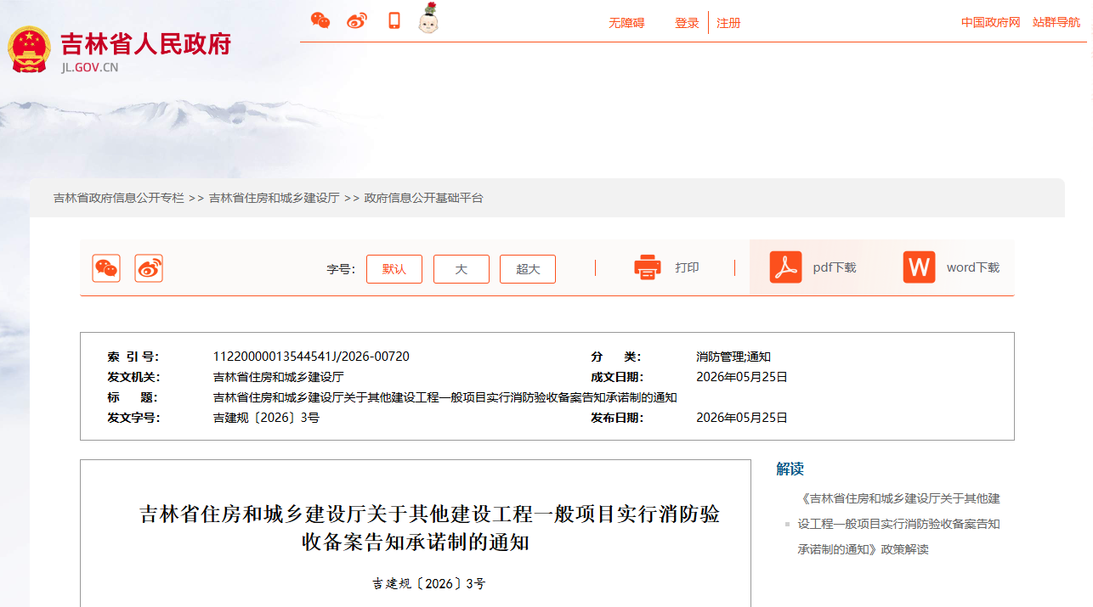1093x607 pixels.
Task: Click word下载 label
Action: (x=973, y=267)
